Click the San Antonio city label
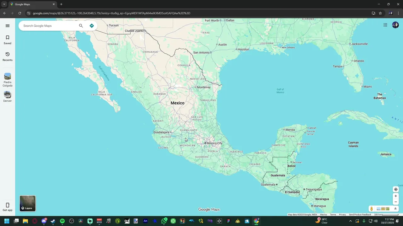 tap(201, 52)
